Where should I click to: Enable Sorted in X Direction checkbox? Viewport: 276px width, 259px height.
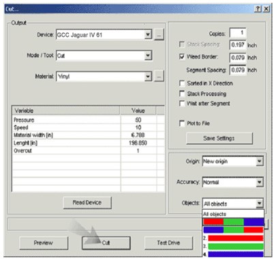(x=182, y=83)
